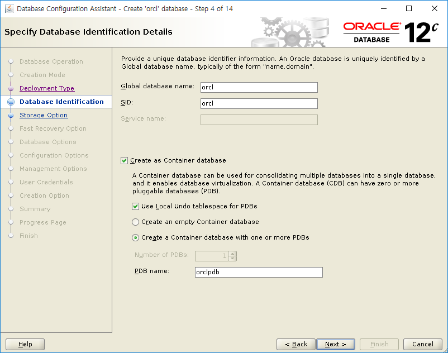This screenshot has height=353, width=448.
Task: Click the Configuration Options step label
Action: [54, 155]
